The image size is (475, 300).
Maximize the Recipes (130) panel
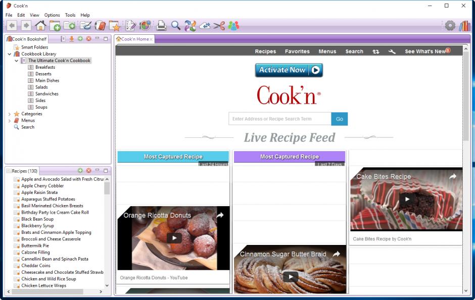(106, 170)
